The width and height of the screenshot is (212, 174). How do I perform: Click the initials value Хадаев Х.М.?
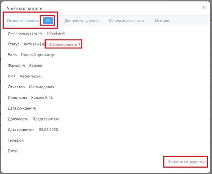(x=42, y=98)
